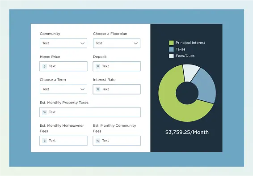Open the Choose a Floorplan dropdown
253x176 pixels.
[117, 43]
